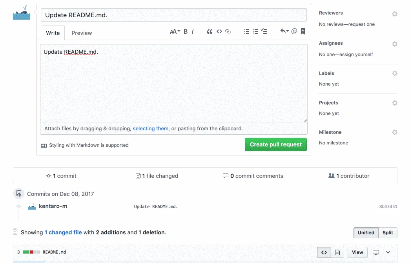The image size is (410, 263).
Task: Click the kentaro-m small avatar in commits
Action: click(x=32, y=206)
